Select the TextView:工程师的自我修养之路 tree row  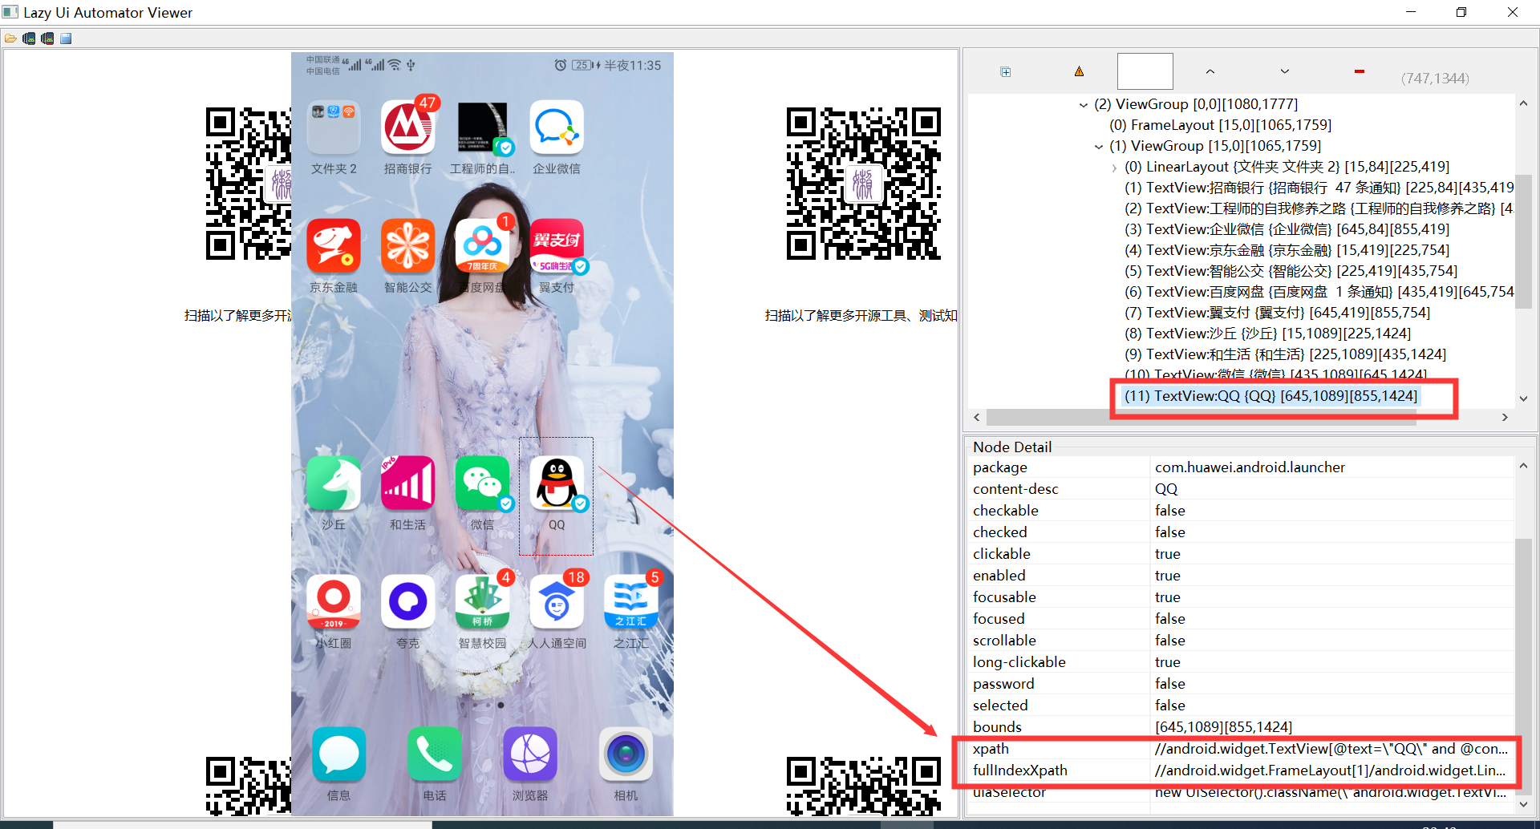1319,208
